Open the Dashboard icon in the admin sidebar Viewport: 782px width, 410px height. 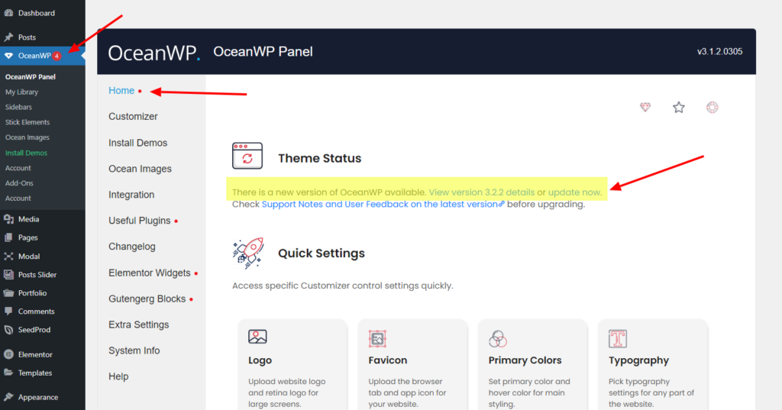click(8, 13)
